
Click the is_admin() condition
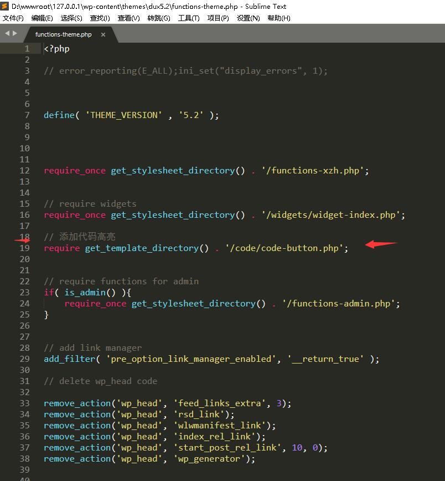(90, 293)
